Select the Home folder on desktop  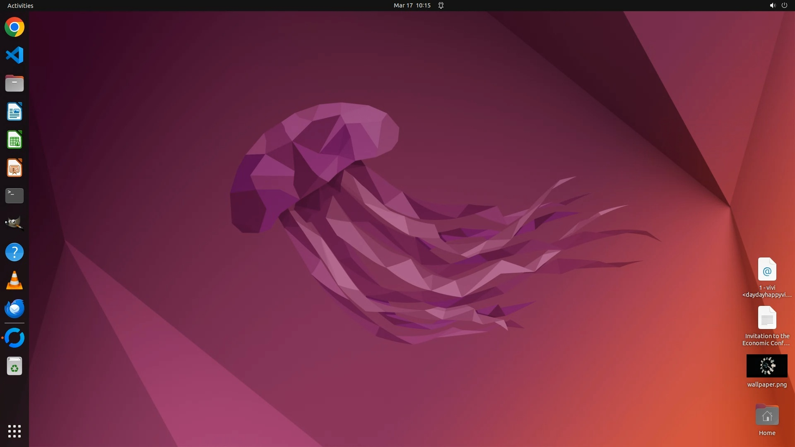click(x=767, y=416)
